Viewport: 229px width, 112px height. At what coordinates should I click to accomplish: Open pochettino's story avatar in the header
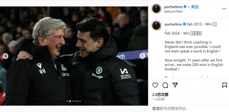[x=156, y=9]
